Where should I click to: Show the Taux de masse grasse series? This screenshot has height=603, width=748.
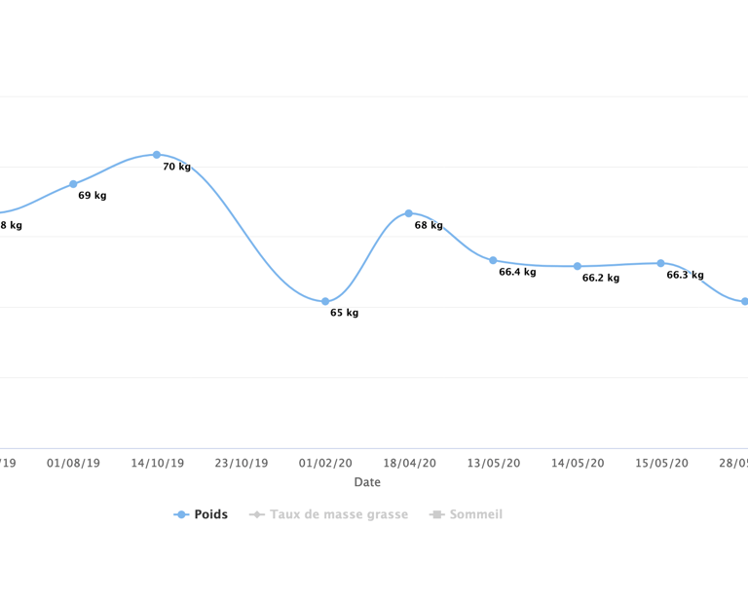(x=329, y=514)
